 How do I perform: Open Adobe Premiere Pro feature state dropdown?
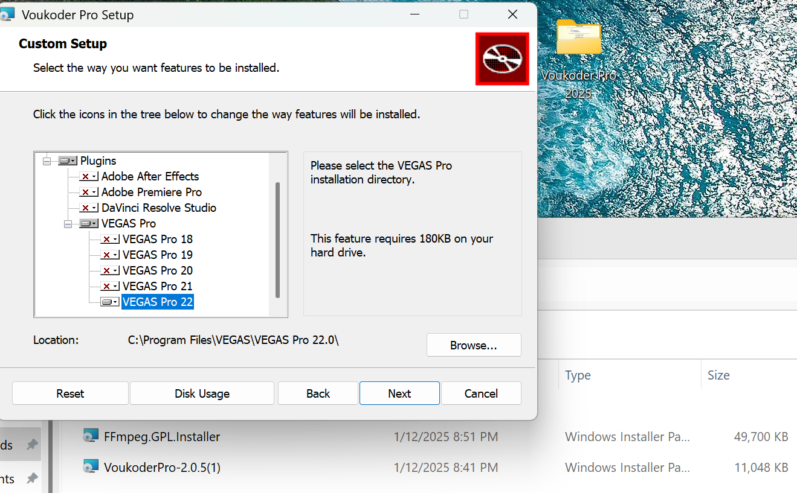89,192
